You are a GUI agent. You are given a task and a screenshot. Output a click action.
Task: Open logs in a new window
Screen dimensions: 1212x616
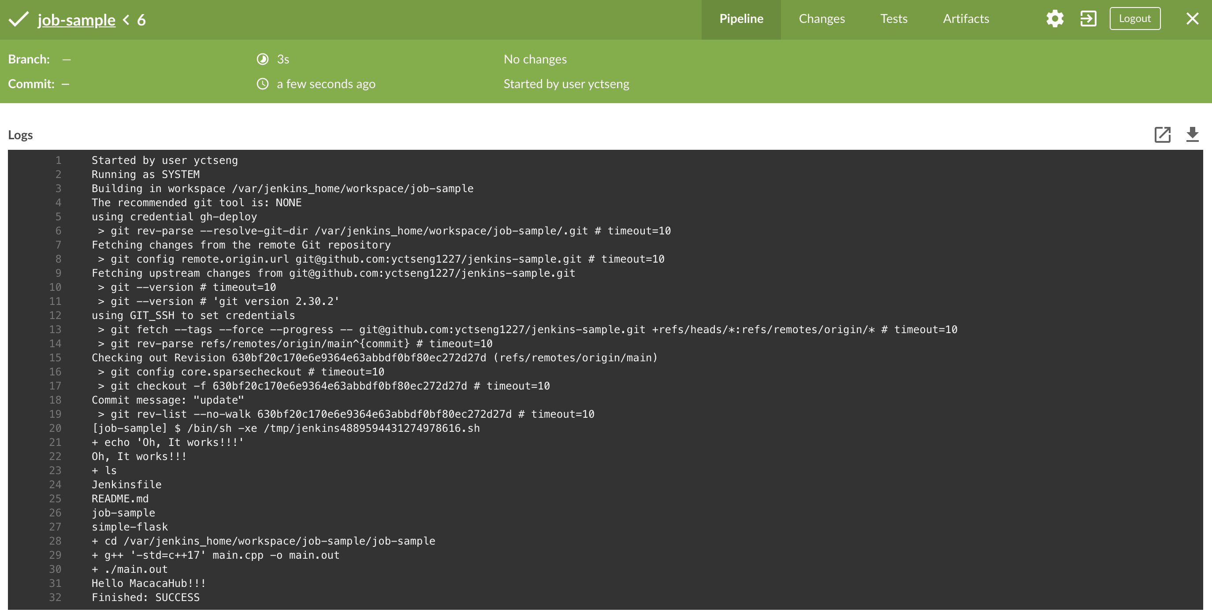1163,135
